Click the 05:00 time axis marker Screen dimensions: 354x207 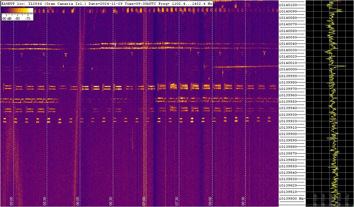coord(11,201)
